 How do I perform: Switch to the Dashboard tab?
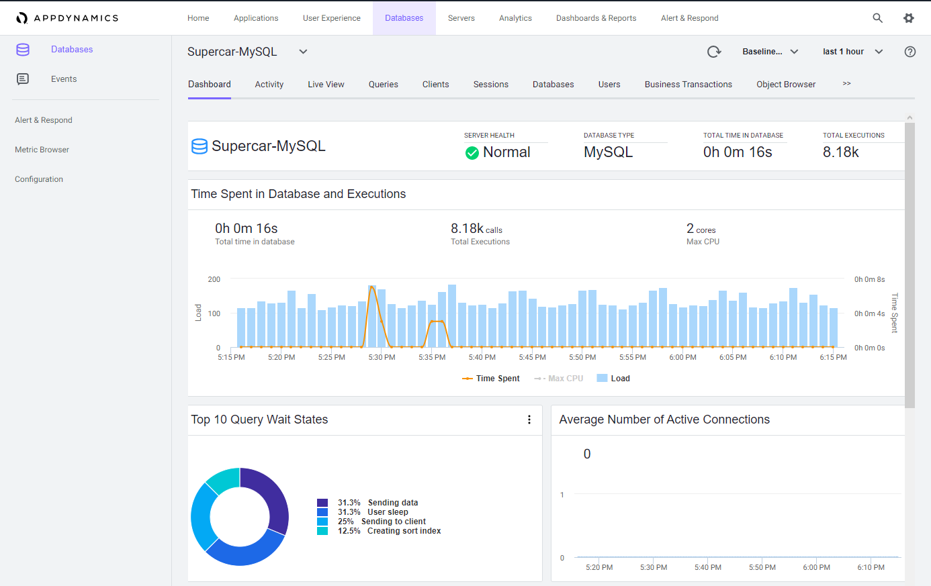point(210,85)
